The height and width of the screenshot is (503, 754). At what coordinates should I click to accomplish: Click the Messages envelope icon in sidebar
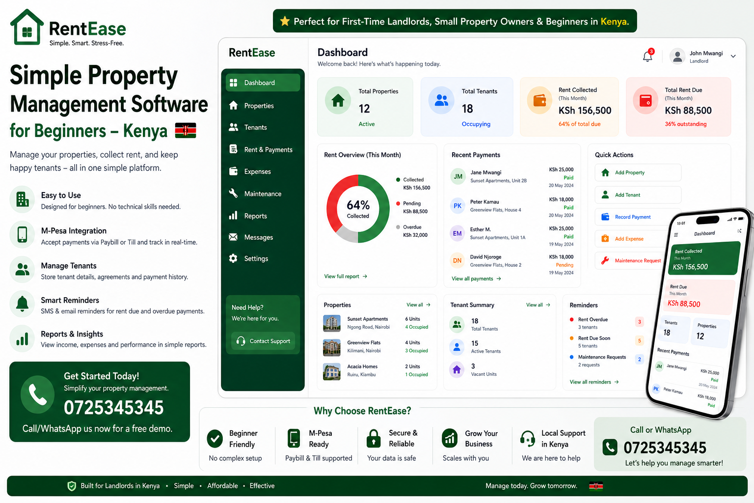(x=233, y=237)
